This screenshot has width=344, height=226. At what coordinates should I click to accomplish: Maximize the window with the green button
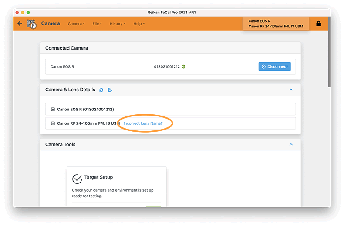point(28,13)
